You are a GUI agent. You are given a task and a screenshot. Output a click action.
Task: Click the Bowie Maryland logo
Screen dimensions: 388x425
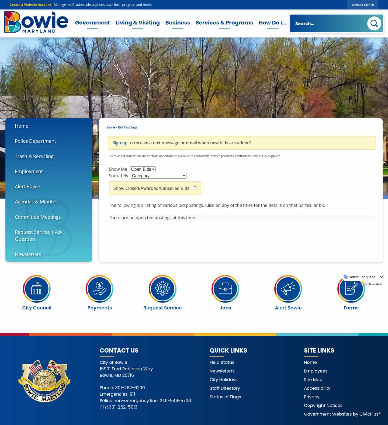(x=36, y=22)
